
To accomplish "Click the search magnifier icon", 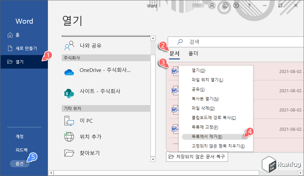I will (180, 42).
